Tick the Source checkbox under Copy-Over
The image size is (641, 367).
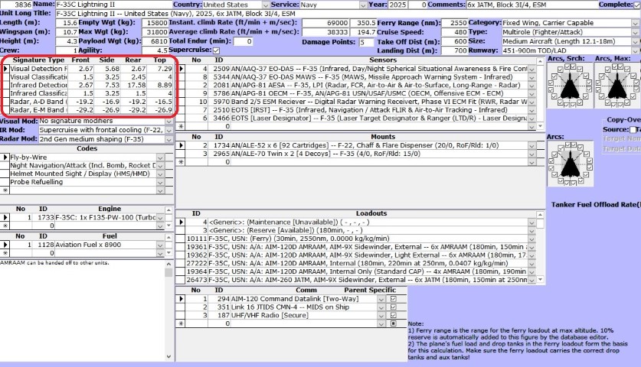(633, 130)
